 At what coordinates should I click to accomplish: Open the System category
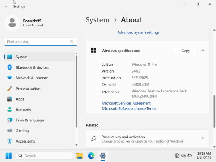coord(39,57)
